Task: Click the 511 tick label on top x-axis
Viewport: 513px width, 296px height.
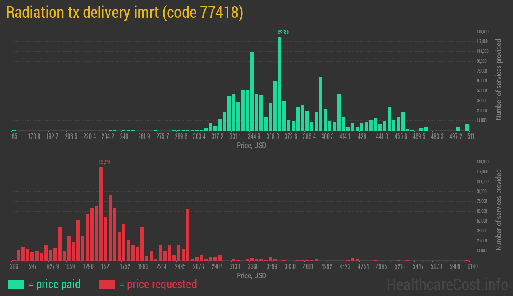Action: pyautogui.click(x=471, y=136)
